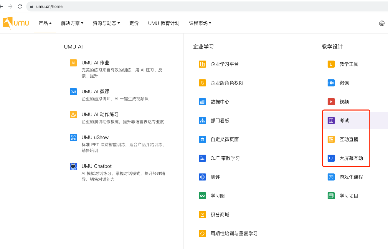Click the UMU uShow icon
388x249 pixels.
click(73, 138)
